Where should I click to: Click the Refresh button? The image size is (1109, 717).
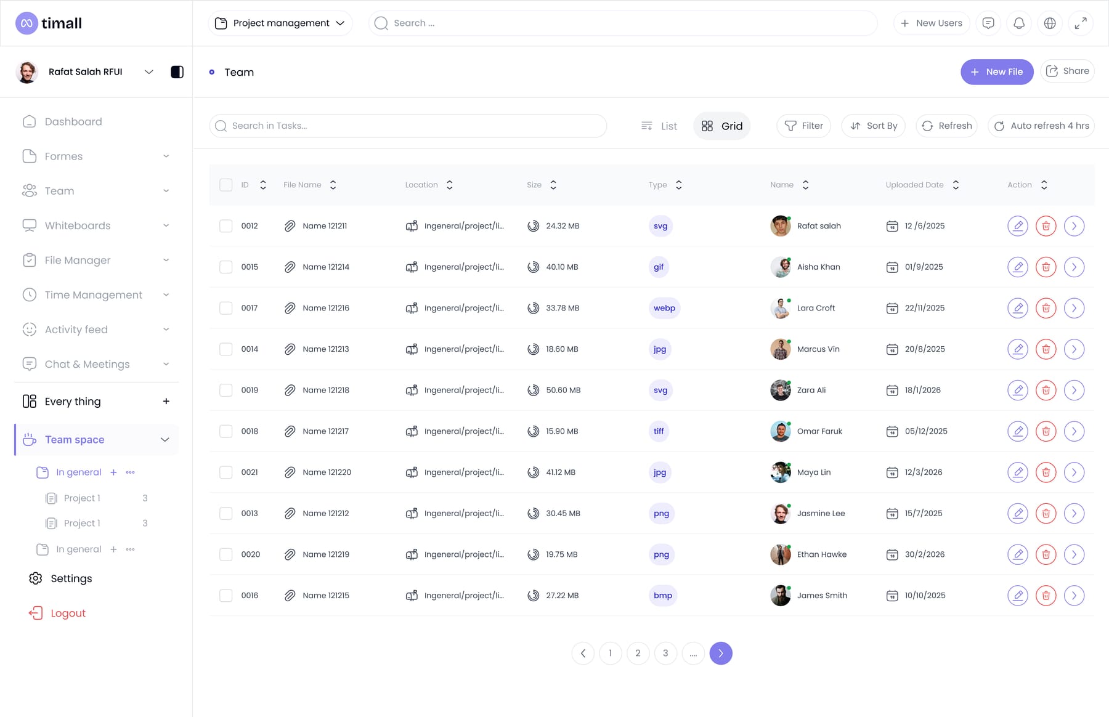point(946,126)
